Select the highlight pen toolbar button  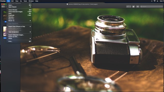coord(128,6)
